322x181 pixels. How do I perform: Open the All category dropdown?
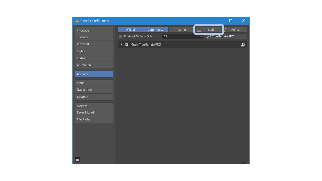(182, 36)
